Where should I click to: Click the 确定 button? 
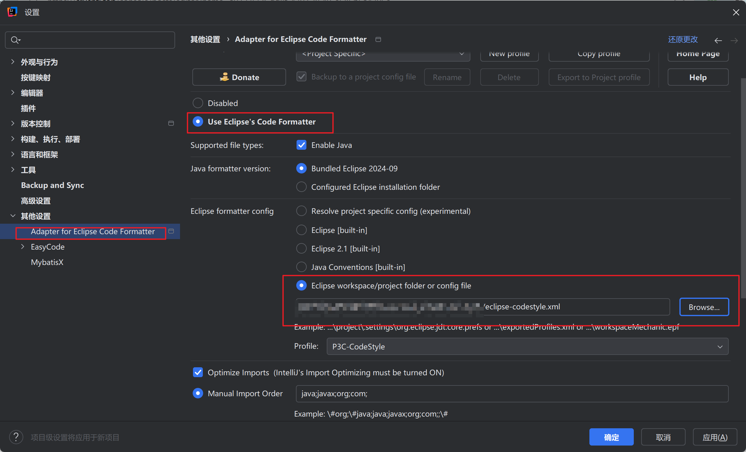pyautogui.click(x=611, y=437)
